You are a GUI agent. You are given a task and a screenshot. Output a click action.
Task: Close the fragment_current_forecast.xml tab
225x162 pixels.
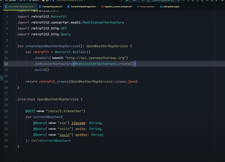pos(133,7)
